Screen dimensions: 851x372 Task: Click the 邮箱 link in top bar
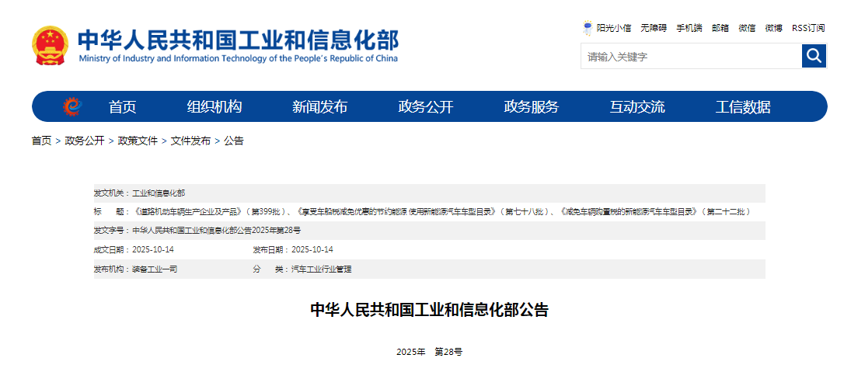point(720,28)
